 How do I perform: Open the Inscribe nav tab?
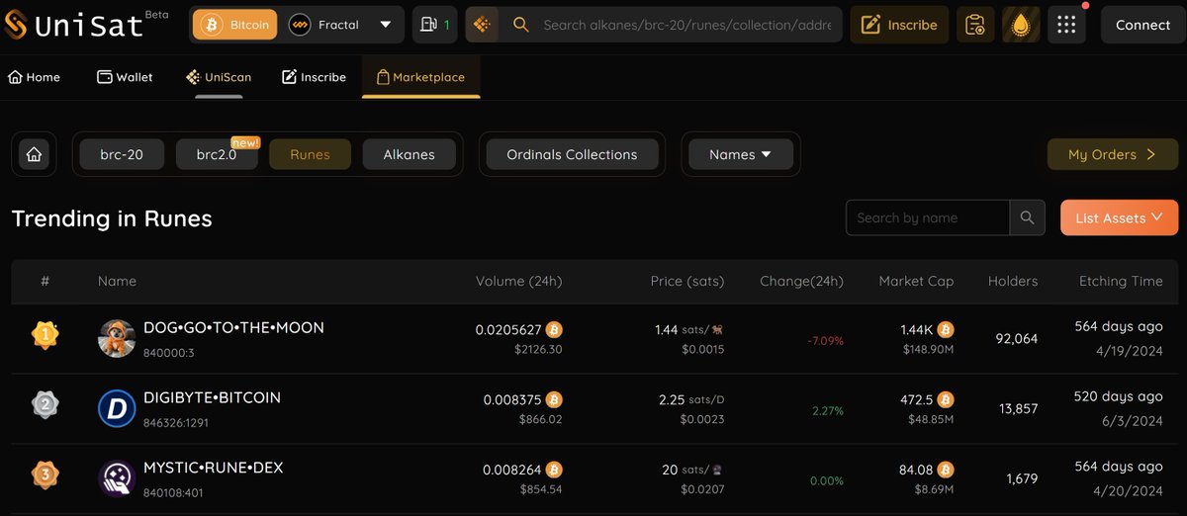[x=314, y=77]
